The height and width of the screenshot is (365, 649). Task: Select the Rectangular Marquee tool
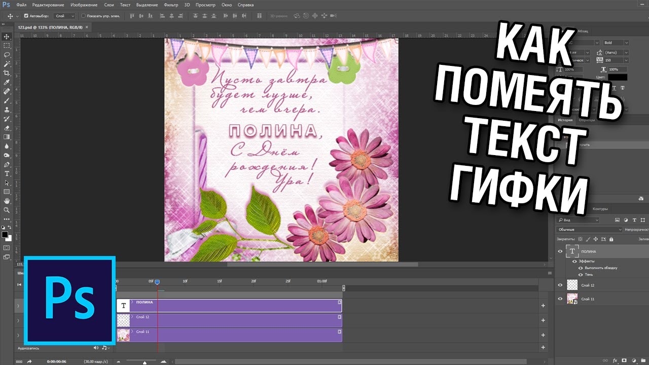click(x=7, y=46)
